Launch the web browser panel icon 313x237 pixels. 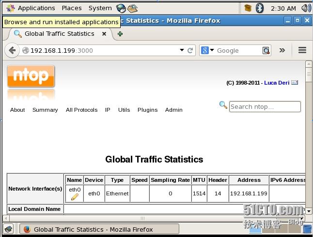point(121,8)
